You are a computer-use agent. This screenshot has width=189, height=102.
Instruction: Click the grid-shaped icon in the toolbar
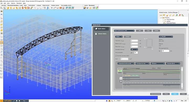pyautogui.click(x=45, y=8)
